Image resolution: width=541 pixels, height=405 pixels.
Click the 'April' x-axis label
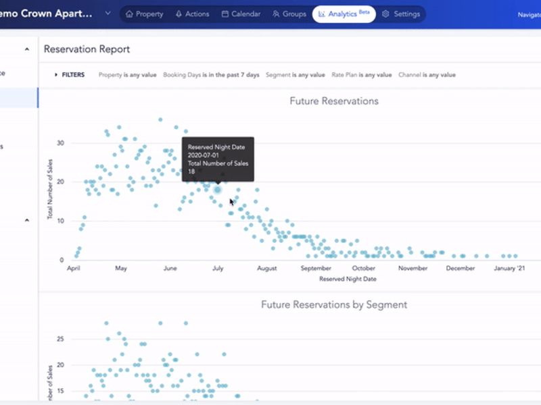[x=74, y=268]
